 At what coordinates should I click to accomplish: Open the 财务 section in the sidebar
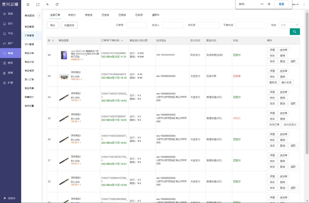pyautogui.click(x=10, y=63)
